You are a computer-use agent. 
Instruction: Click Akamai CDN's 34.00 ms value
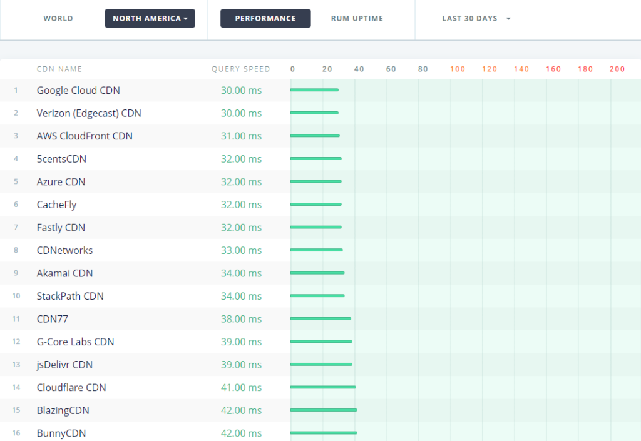241,273
